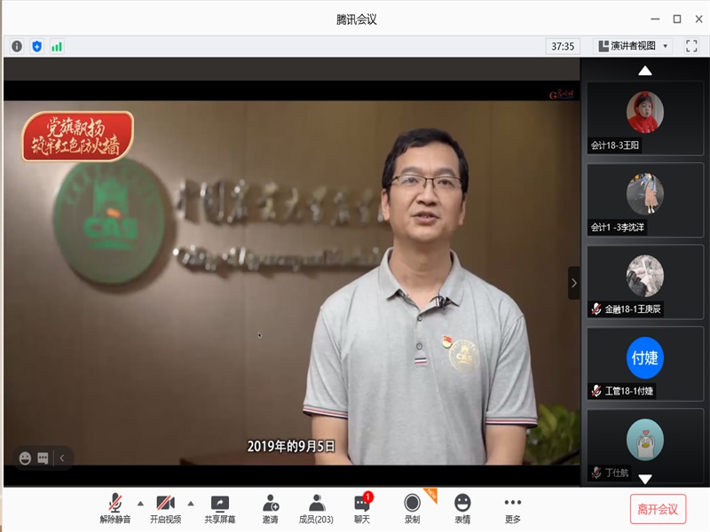Collapse the participant sidebar with the chevron
This screenshot has height=532, width=710.
[573, 283]
